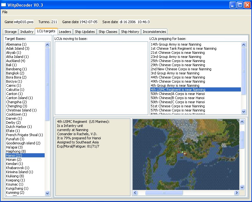Switch to the Storage tab
This screenshot has width=252, height=202.
point(10,32)
